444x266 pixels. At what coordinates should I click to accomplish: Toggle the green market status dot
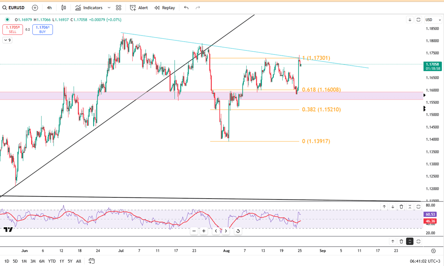(7, 19)
